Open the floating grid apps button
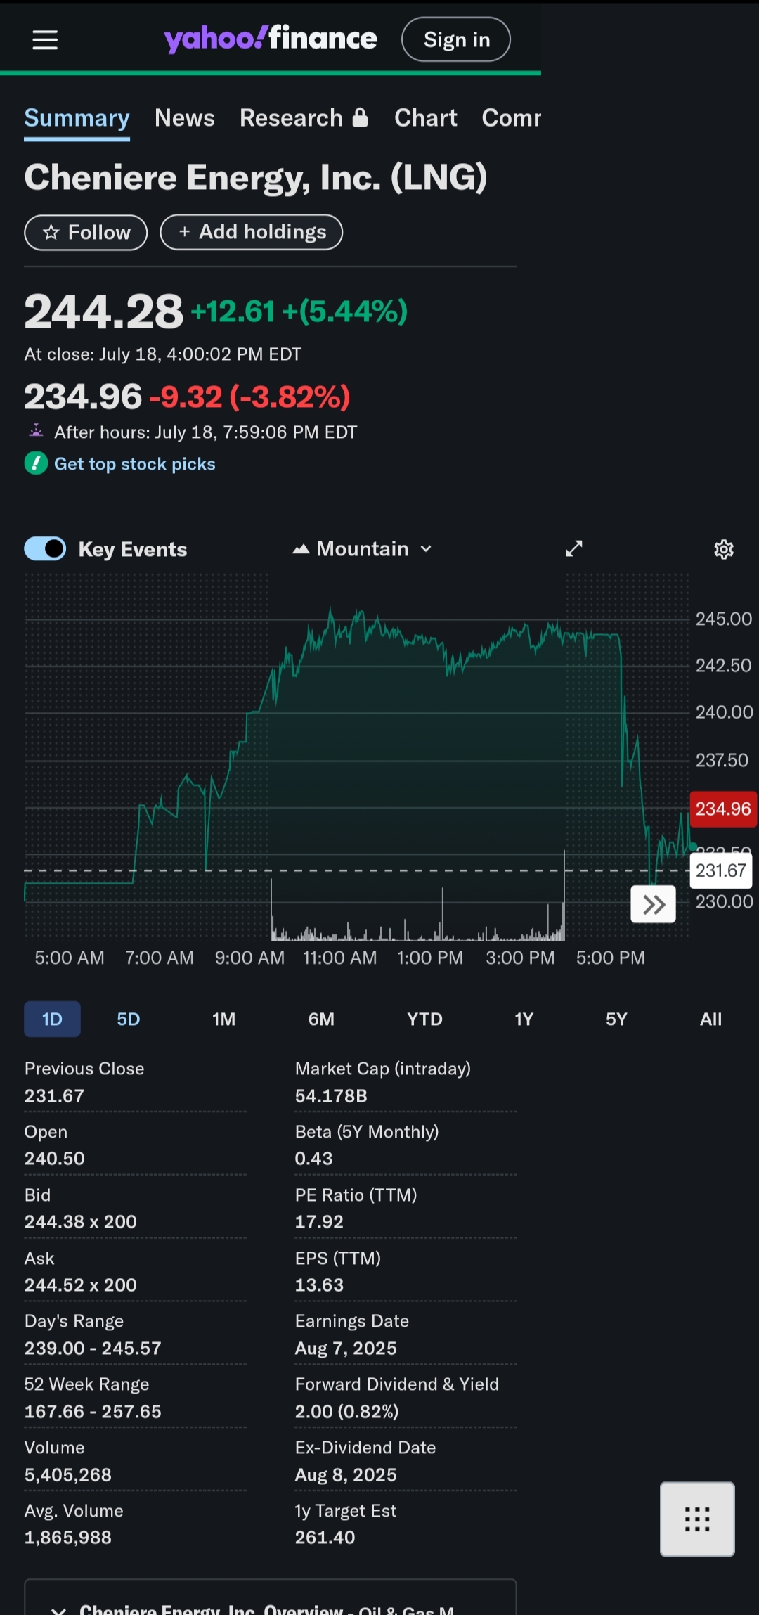Screen dimensions: 759x1615 coord(697,1519)
